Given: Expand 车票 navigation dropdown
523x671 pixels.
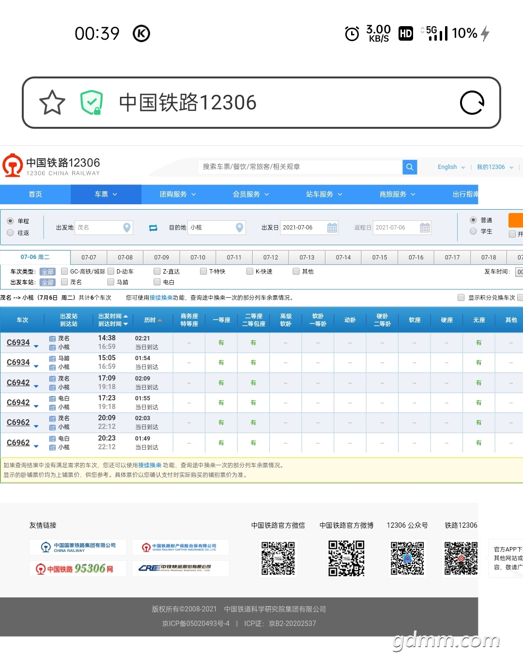Looking at the screenshot, I should coord(106,194).
